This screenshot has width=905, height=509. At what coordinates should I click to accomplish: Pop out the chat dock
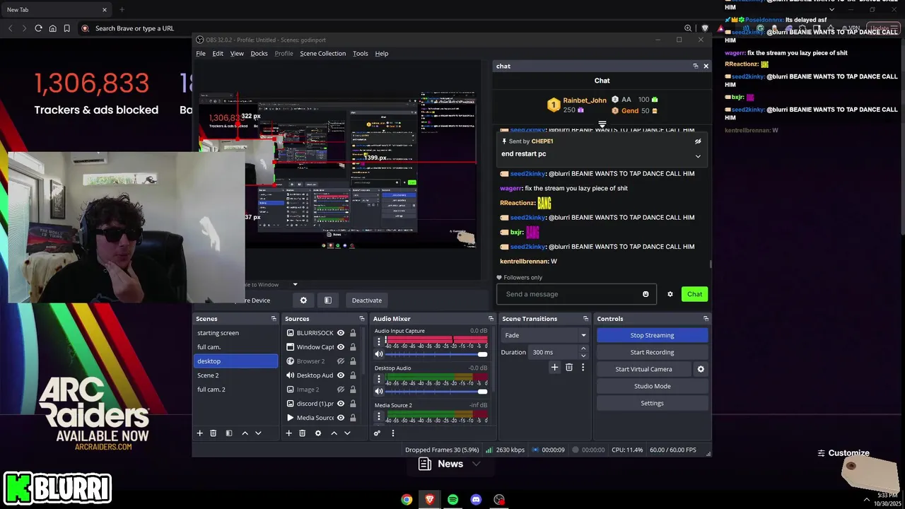pos(695,66)
